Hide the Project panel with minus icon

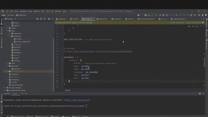click(x=53, y=19)
